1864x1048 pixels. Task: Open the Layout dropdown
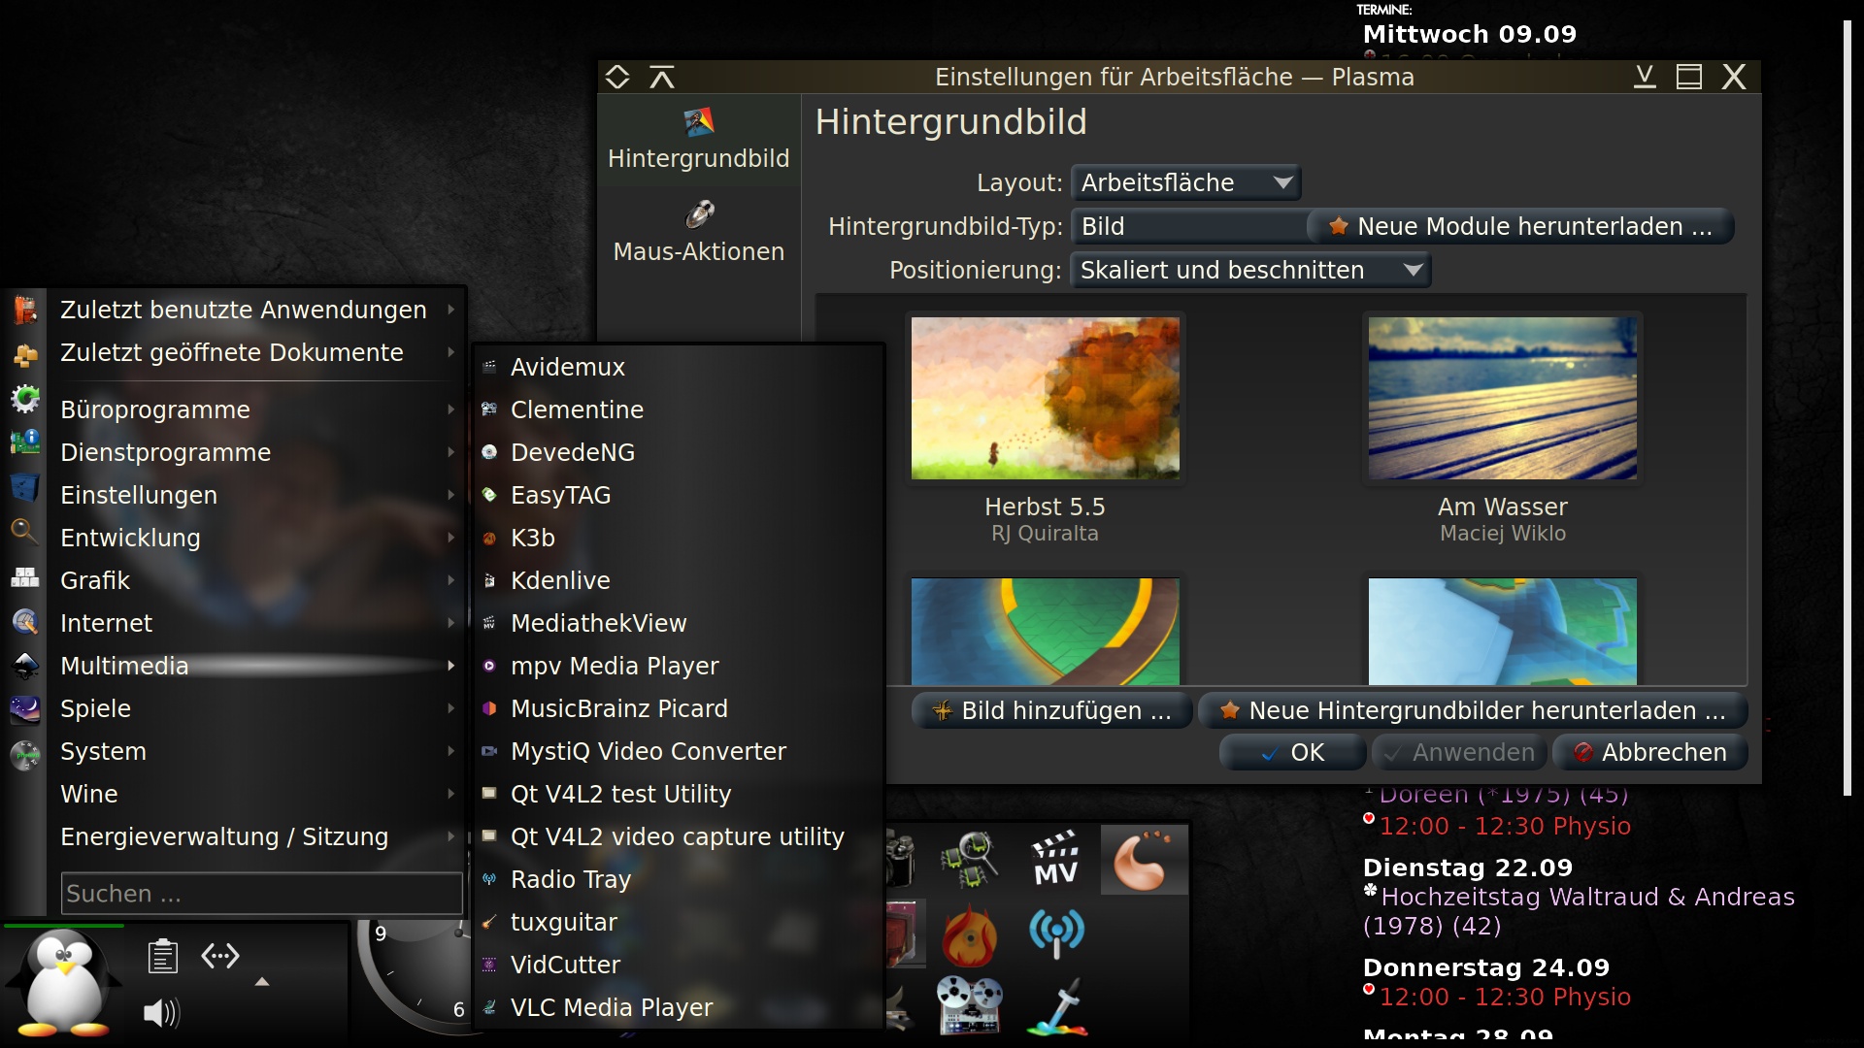click(x=1185, y=182)
